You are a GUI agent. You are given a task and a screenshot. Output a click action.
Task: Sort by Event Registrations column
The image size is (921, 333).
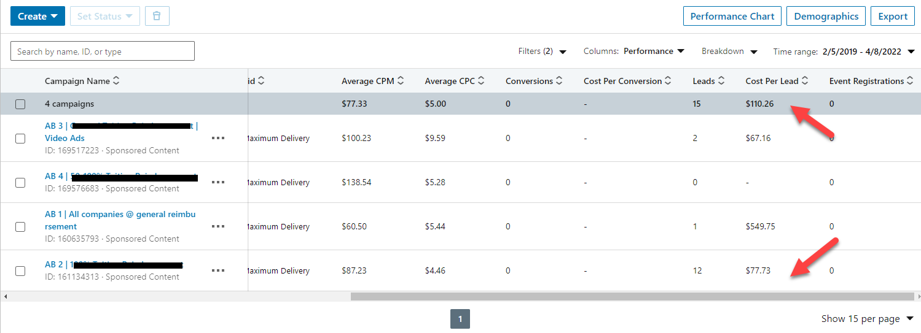click(911, 81)
